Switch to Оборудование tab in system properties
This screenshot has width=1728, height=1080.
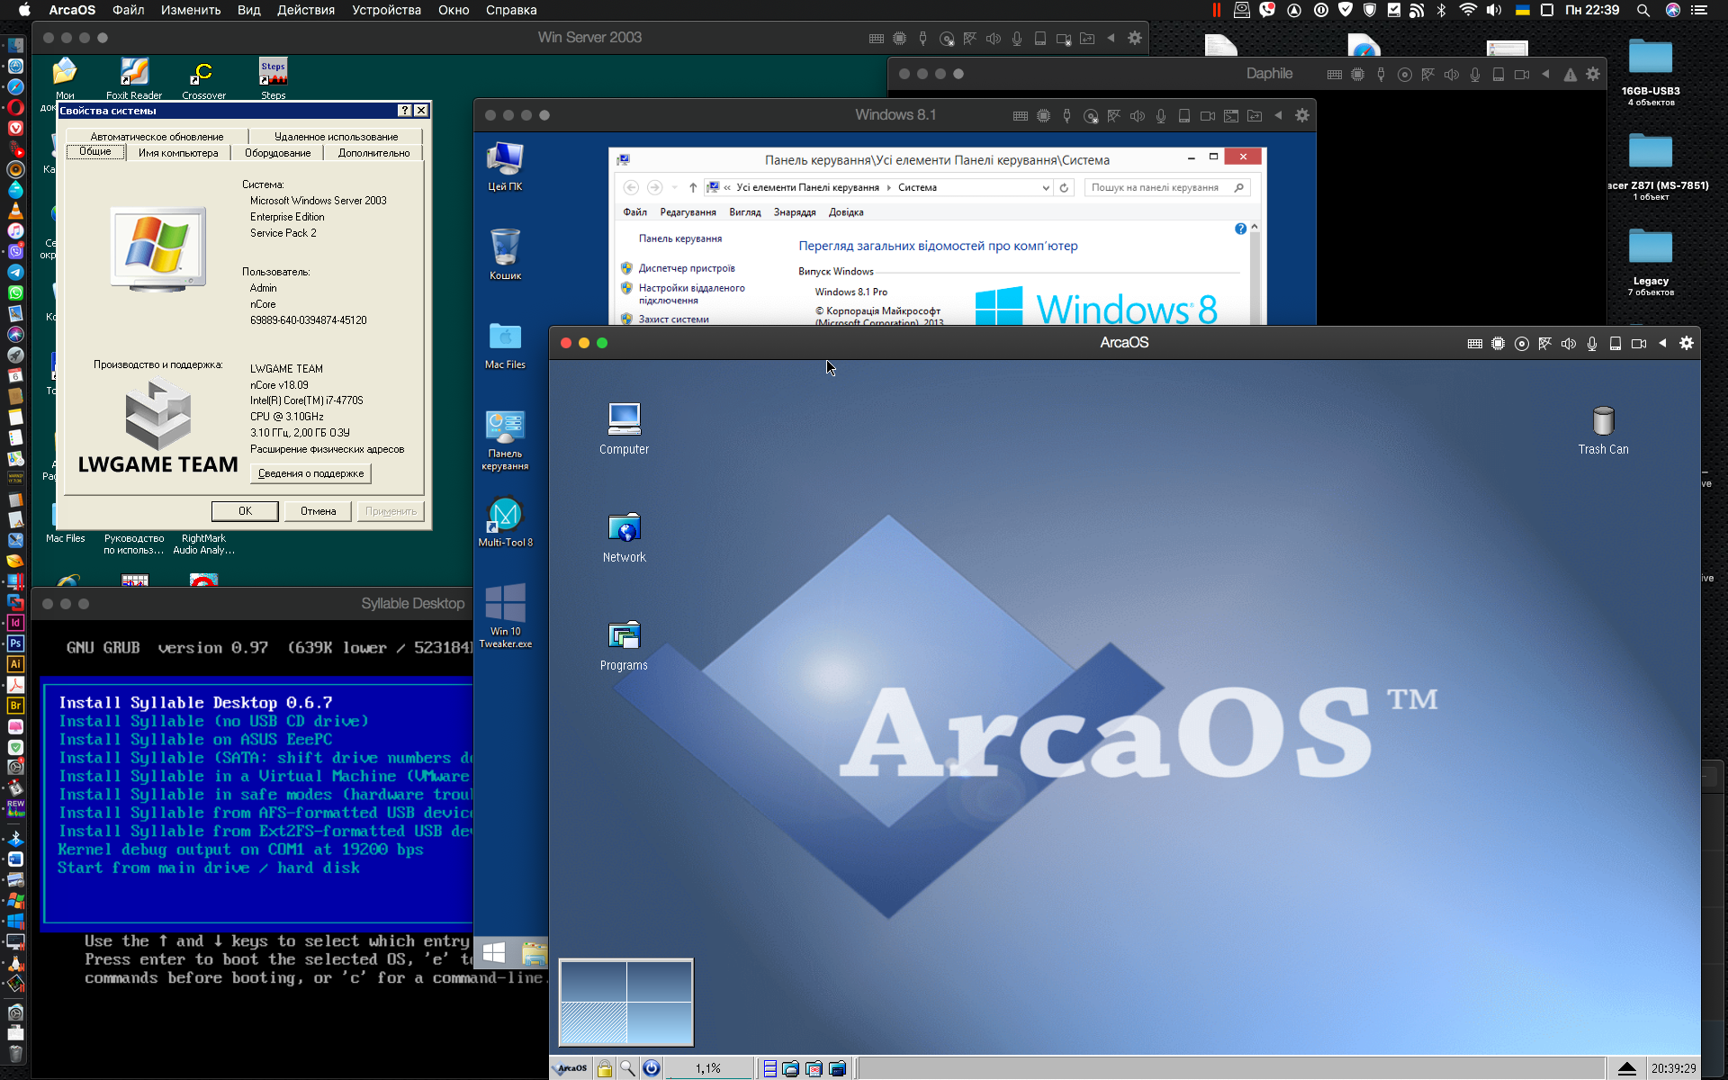pyautogui.click(x=277, y=153)
